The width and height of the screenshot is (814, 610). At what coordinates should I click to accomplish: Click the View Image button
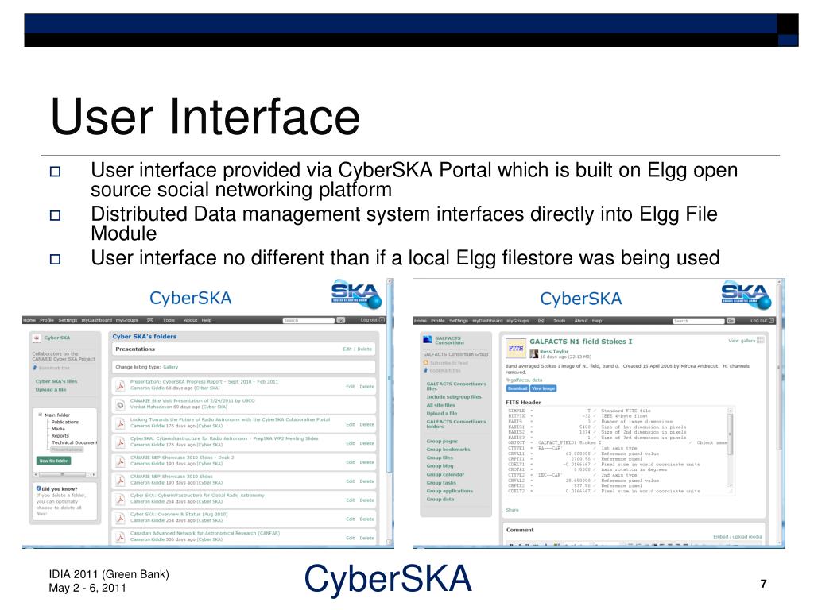point(543,388)
